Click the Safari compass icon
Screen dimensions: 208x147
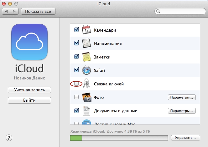pyautogui.click(x=86, y=70)
